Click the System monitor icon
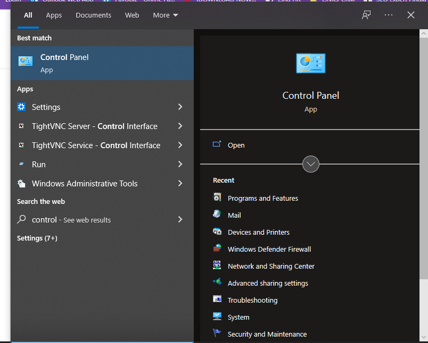 (217, 316)
